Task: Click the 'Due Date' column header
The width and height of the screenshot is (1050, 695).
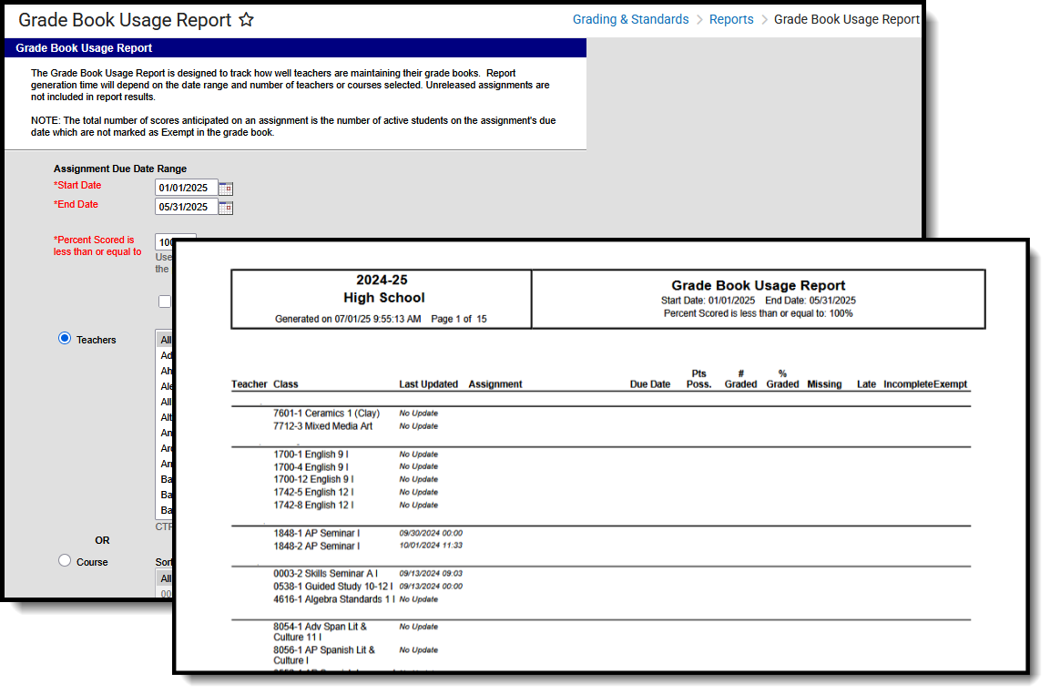Action: click(x=649, y=384)
